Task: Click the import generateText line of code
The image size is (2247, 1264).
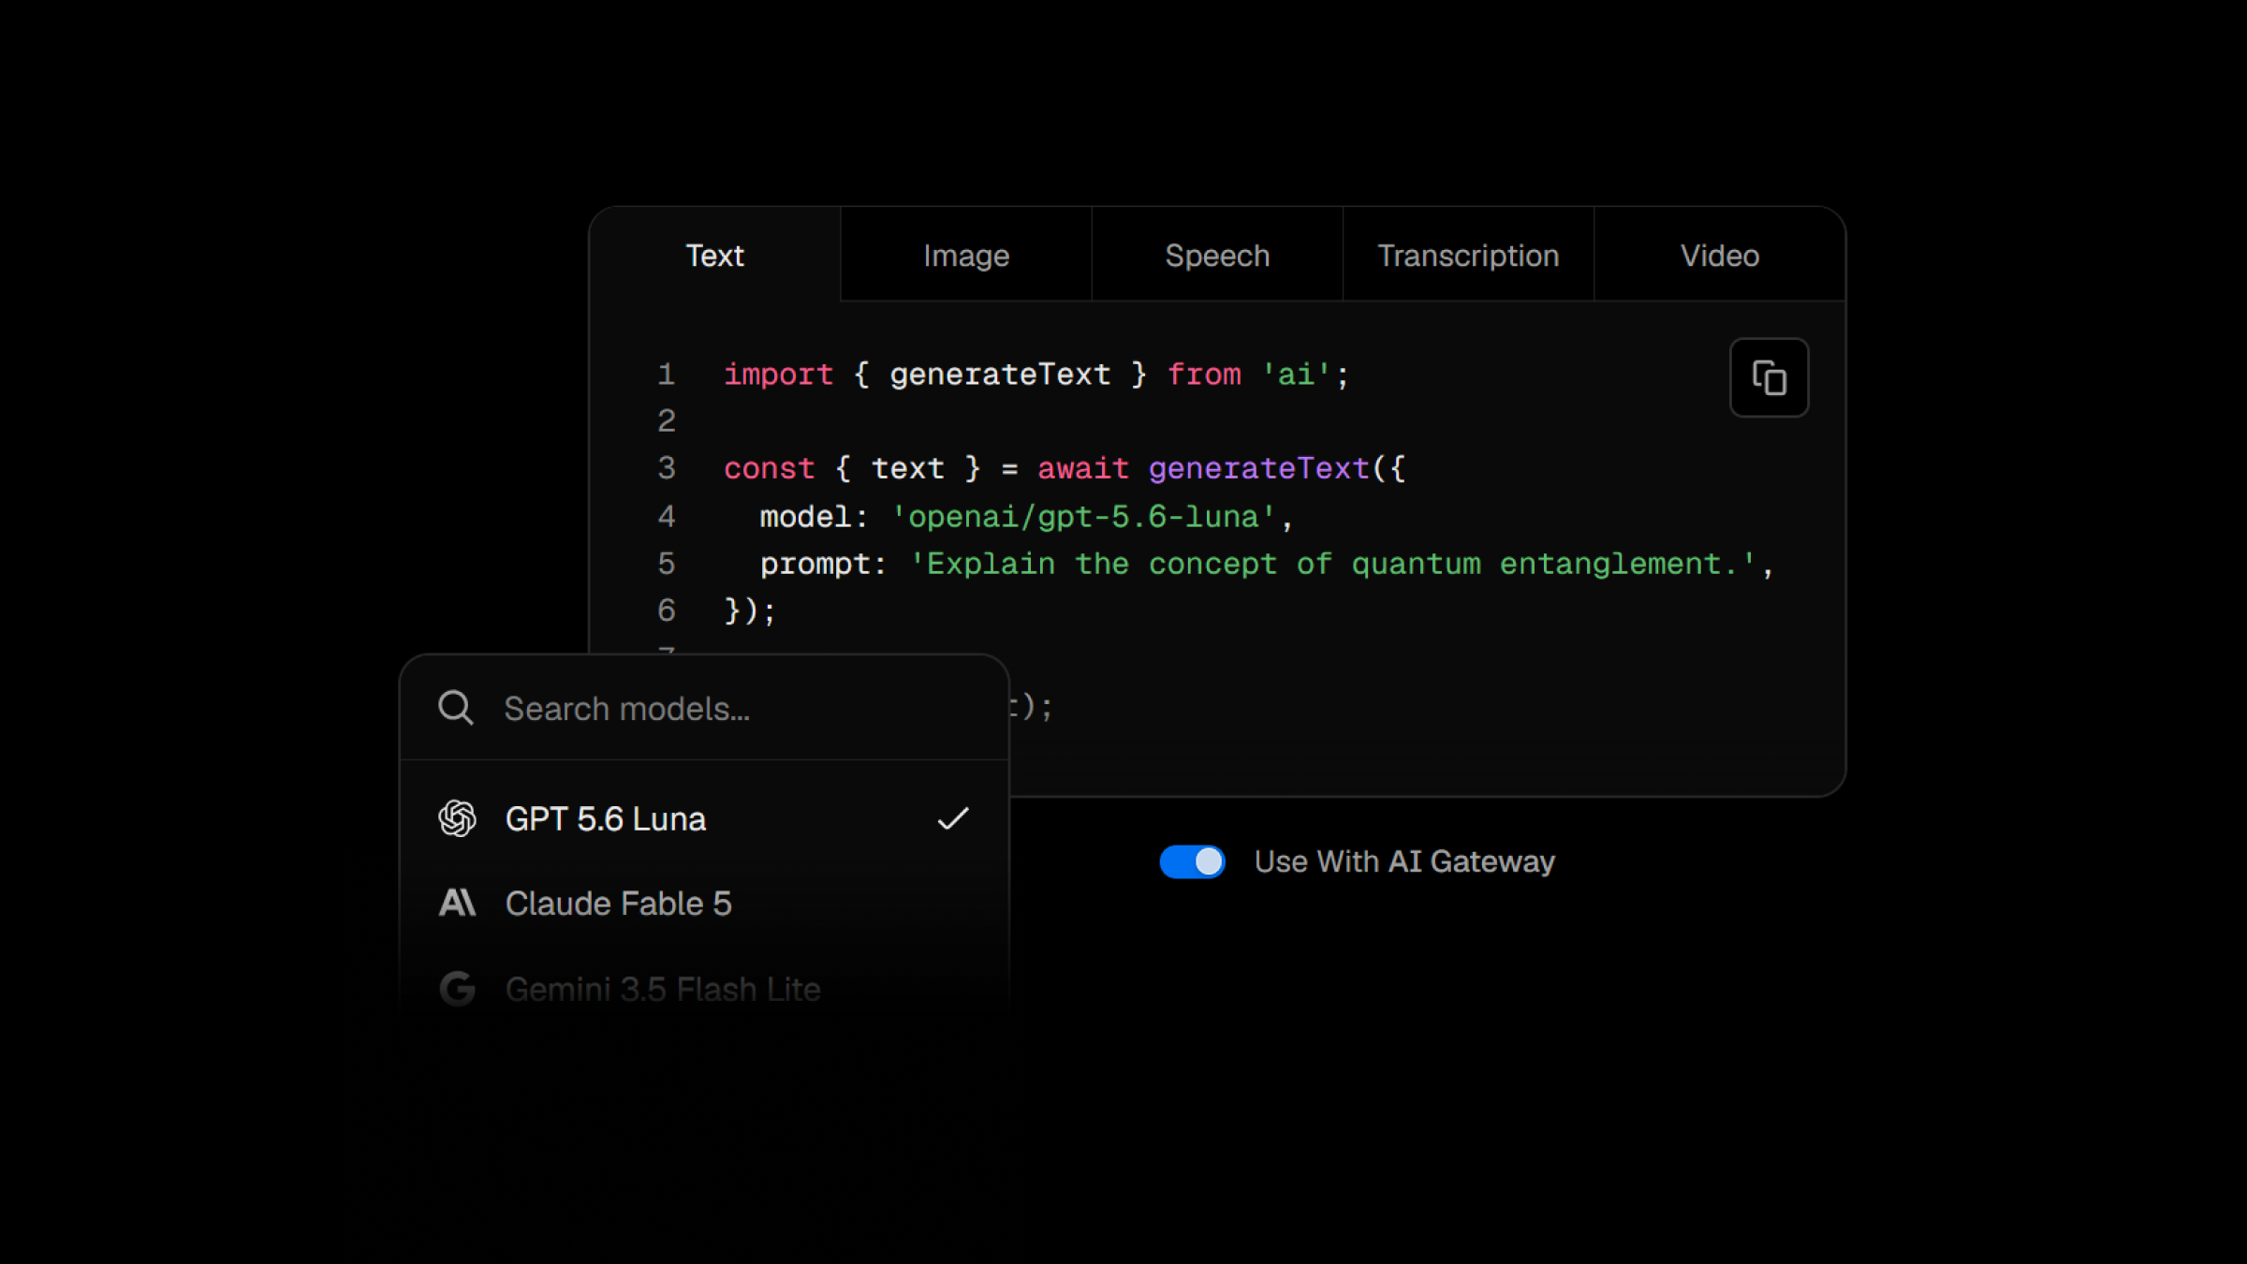Action: point(1035,375)
